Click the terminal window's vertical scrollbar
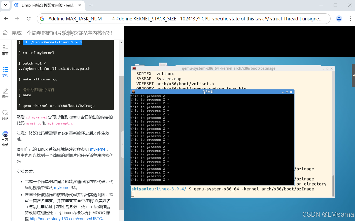 pyautogui.click(x=333, y=186)
